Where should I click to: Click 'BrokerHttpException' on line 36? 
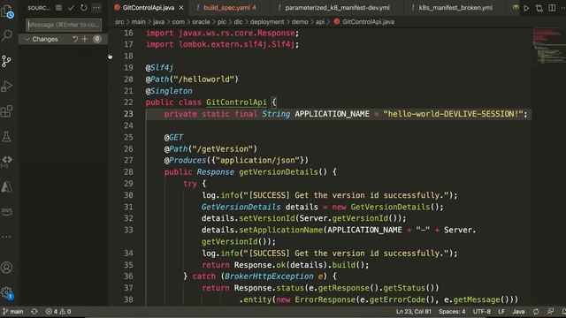(269, 276)
